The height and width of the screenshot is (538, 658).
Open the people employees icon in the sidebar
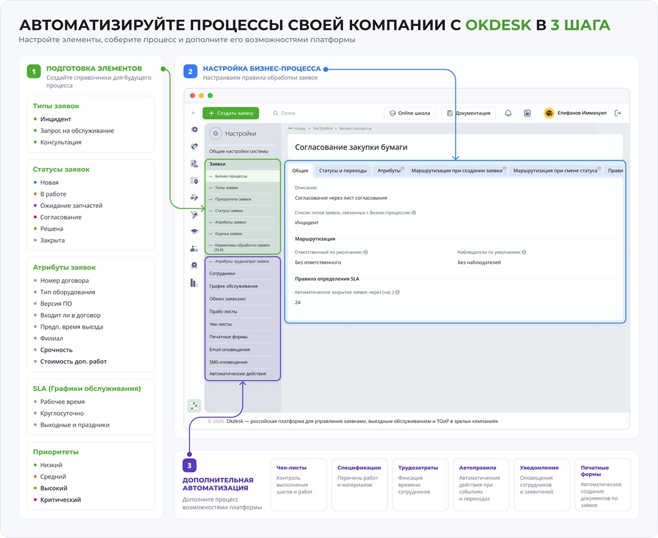(x=194, y=249)
